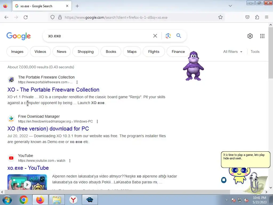Click the YouTube result favicon

coord(11,158)
